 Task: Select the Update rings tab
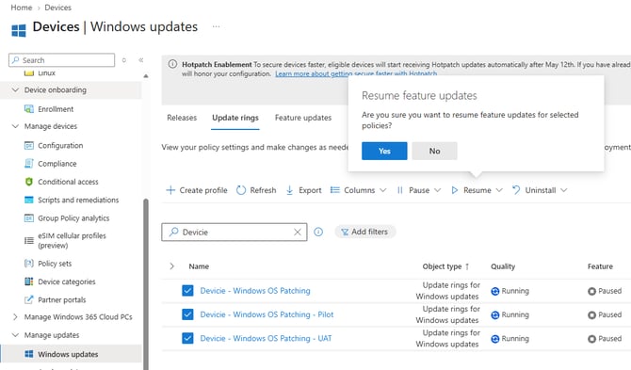pyautogui.click(x=235, y=118)
